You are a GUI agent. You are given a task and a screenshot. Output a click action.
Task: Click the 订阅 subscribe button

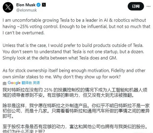click(x=136, y=6)
